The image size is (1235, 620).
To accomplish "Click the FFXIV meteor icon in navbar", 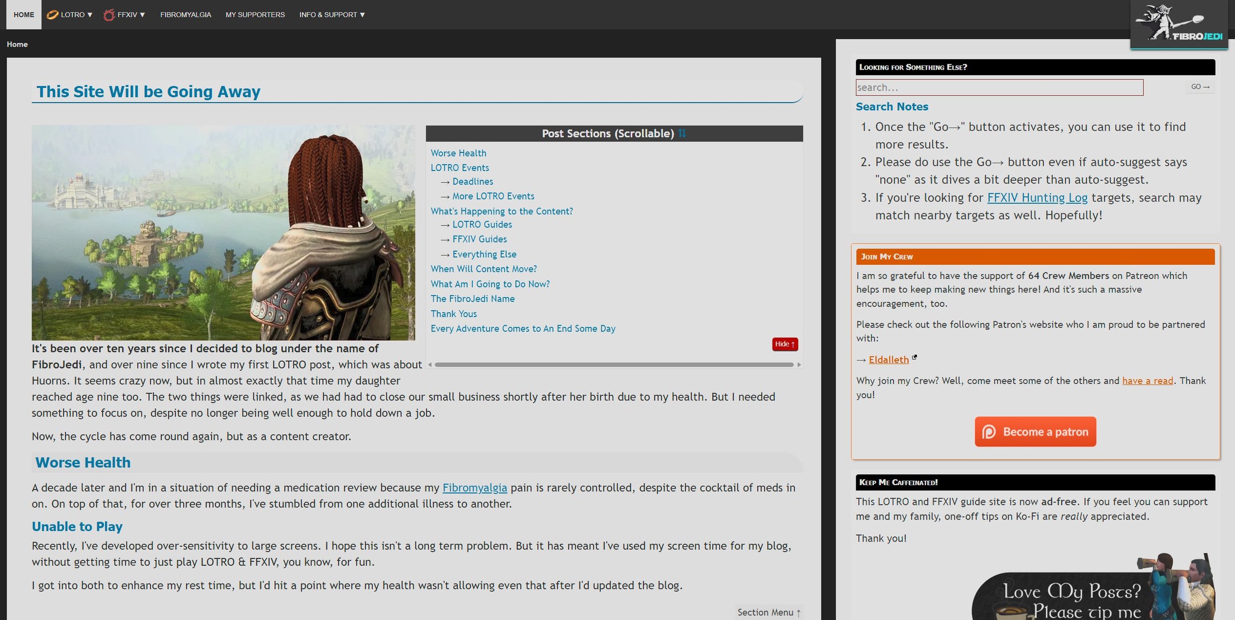I will pos(109,14).
